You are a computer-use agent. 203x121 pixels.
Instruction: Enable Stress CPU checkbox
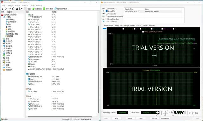[107, 9]
